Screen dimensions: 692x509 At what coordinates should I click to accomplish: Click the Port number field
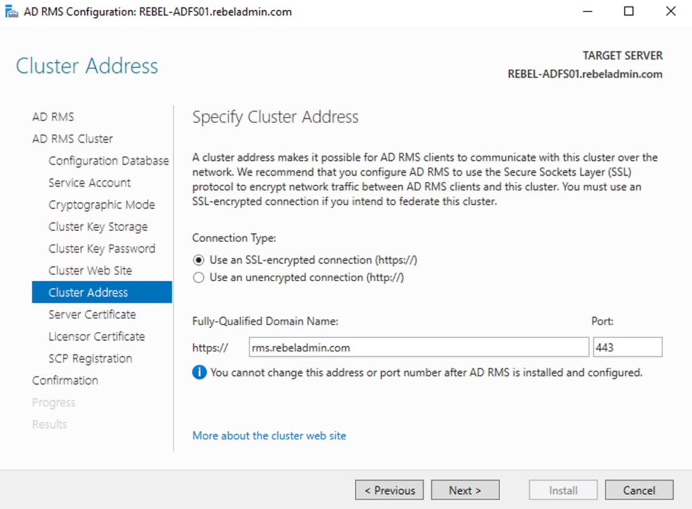click(x=627, y=347)
